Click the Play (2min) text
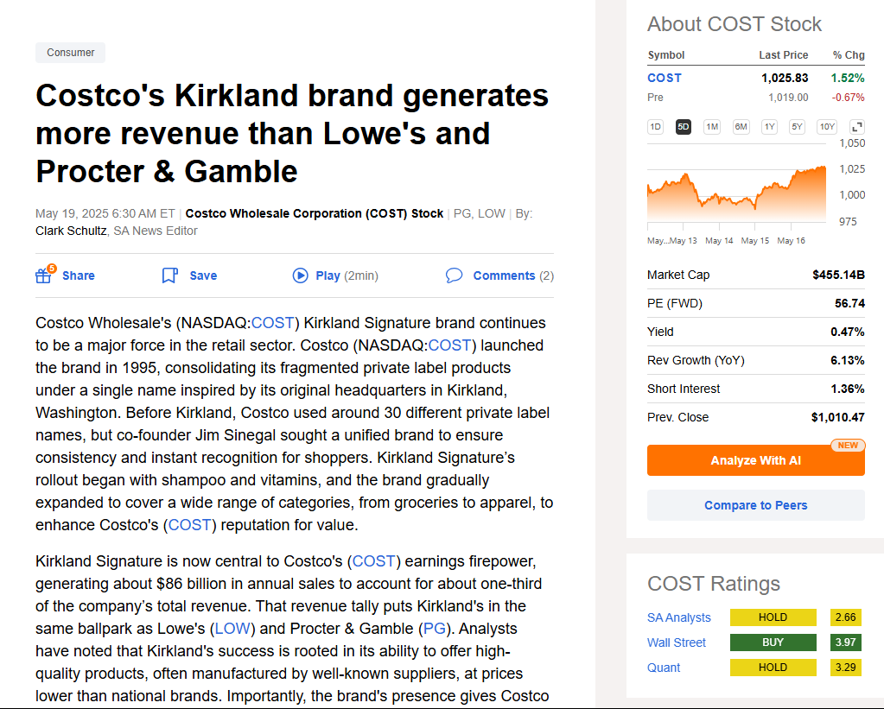 (x=347, y=275)
